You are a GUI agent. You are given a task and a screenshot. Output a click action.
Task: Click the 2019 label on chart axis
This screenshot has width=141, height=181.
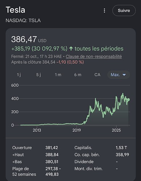(x=76, y=130)
